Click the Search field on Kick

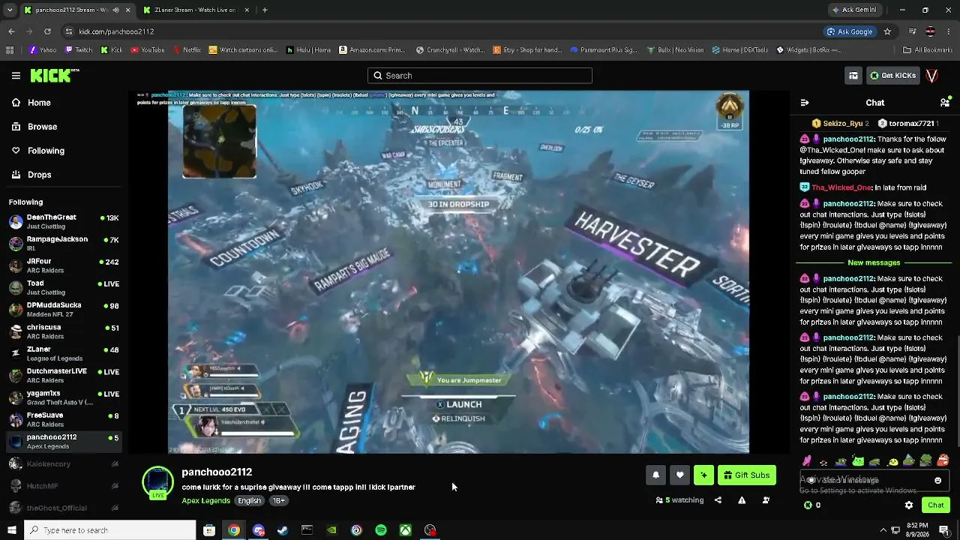coord(480,76)
